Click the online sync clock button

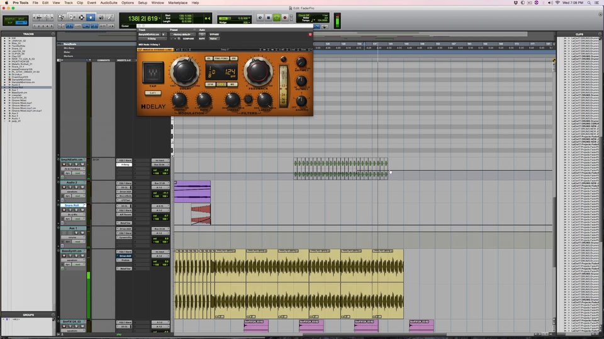(260, 18)
